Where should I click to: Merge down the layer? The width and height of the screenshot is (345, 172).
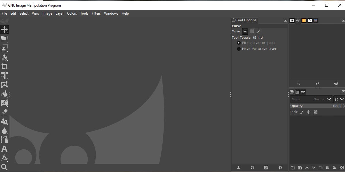pos(327,168)
